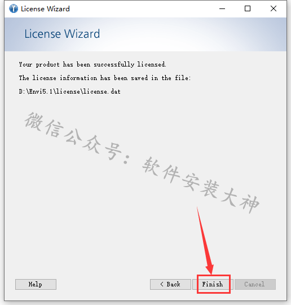Click the red arrow pointing to Finish
This screenshot has width=291, height=305.
pyautogui.click(x=205, y=240)
